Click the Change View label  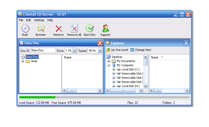[143, 50]
